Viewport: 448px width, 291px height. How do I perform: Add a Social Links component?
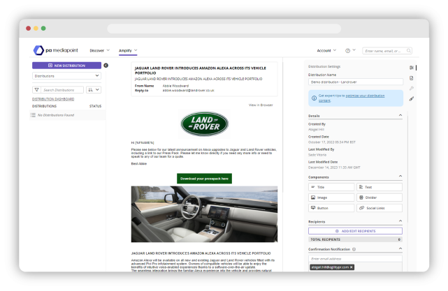[380, 208]
